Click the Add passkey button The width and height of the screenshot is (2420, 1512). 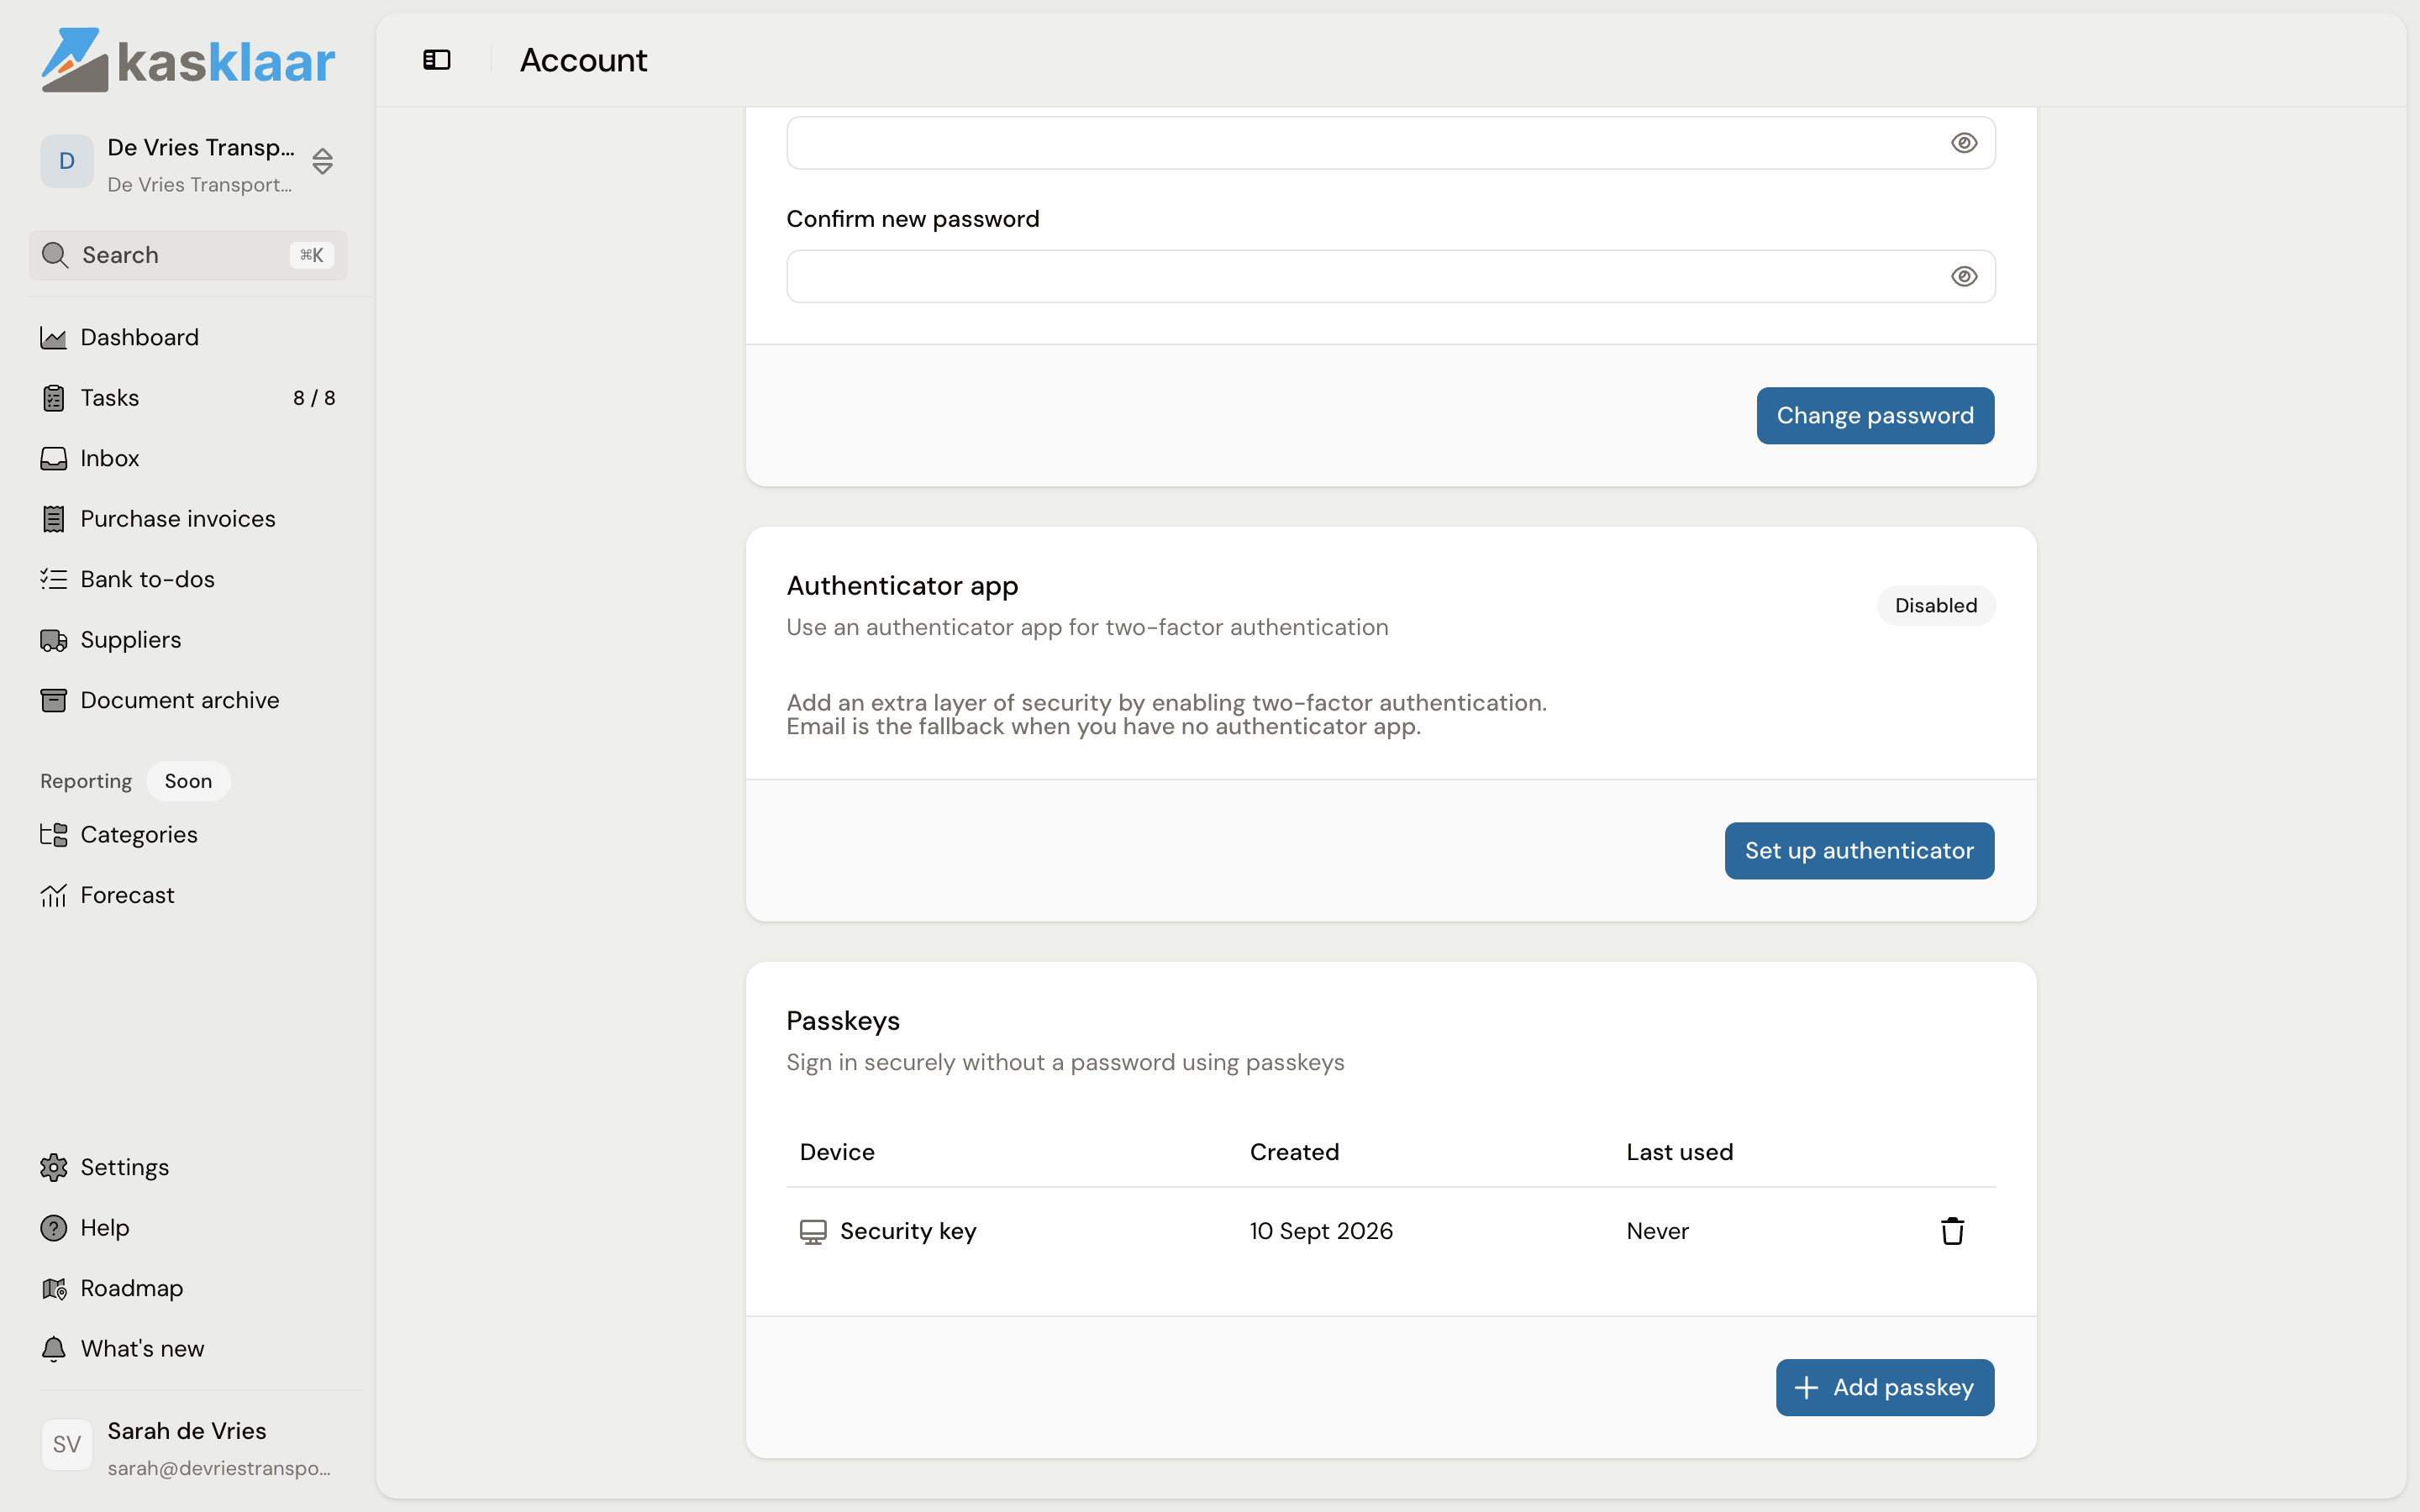click(x=1885, y=1388)
